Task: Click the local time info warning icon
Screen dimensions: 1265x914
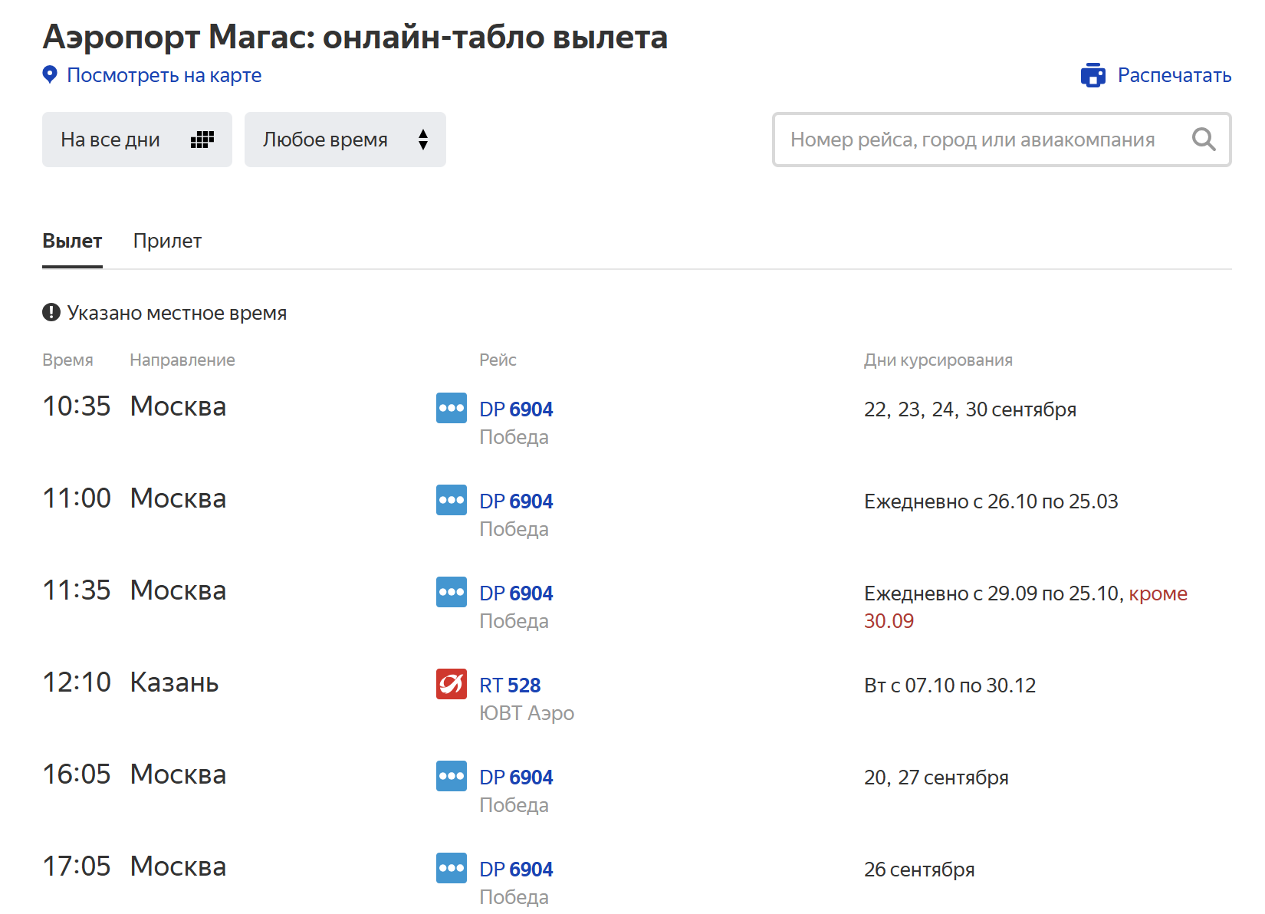Action: click(x=51, y=313)
